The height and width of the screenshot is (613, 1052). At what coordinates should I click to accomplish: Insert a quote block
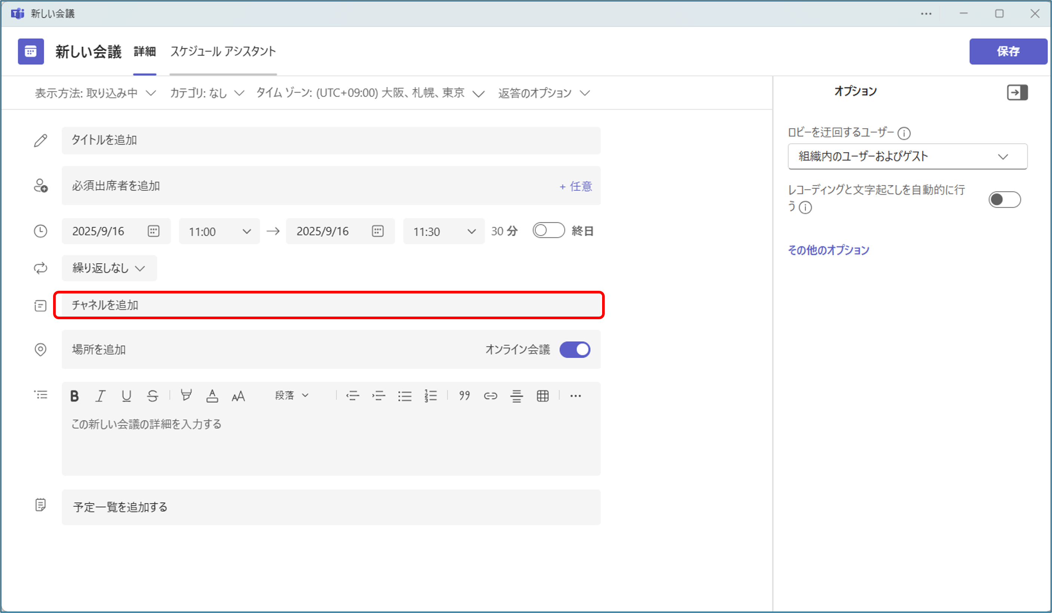click(x=464, y=395)
